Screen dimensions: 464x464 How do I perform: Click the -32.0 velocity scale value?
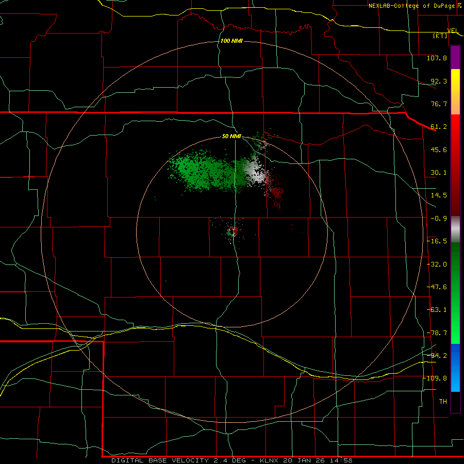click(x=437, y=264)
